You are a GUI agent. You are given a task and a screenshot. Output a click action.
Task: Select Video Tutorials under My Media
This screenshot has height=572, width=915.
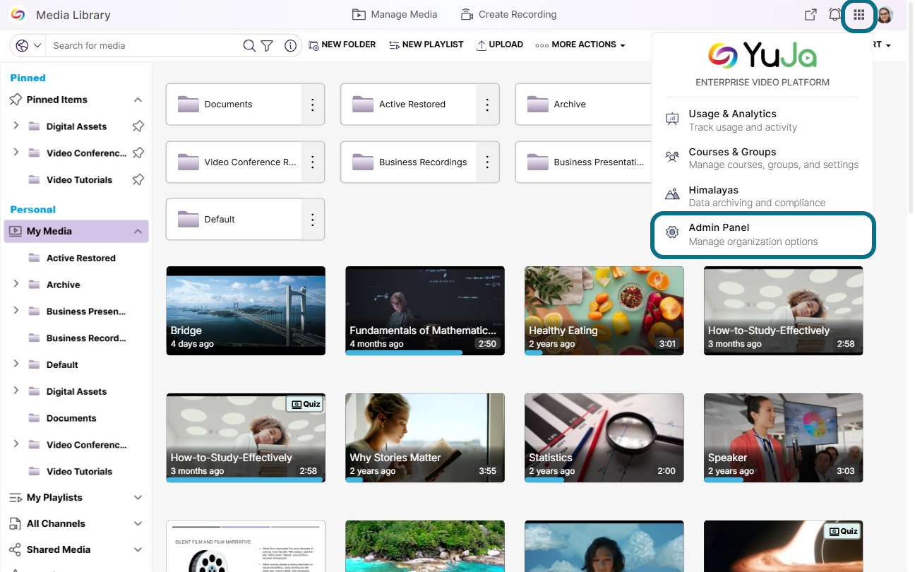coord(79,472)
